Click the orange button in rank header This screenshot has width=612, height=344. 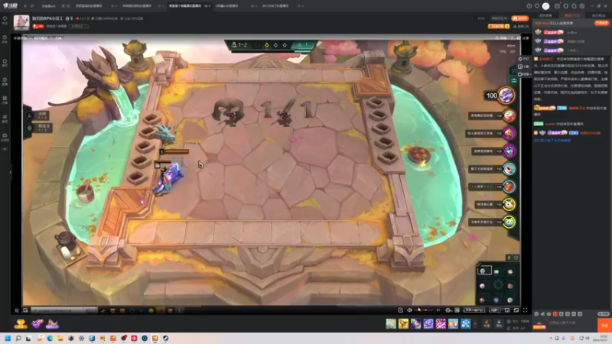pos(601,23)
